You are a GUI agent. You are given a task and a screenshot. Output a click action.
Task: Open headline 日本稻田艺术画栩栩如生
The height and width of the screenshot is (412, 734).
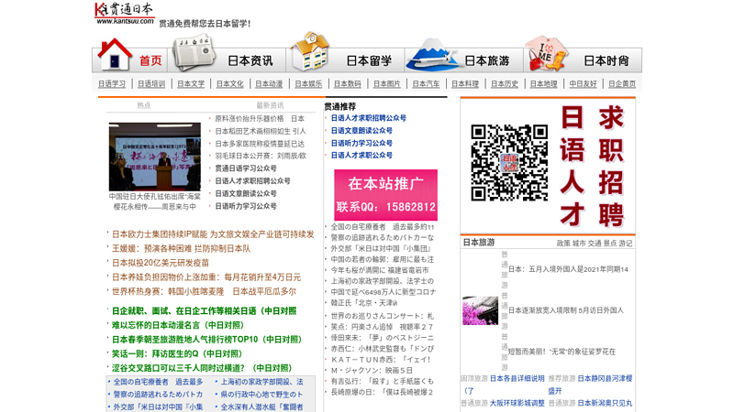point(261,131)
